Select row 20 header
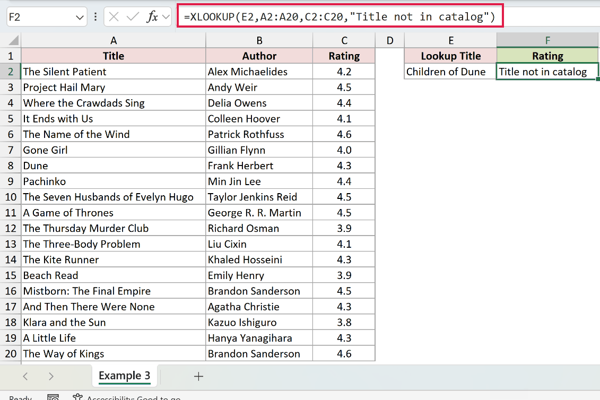The width and height of the screenshot is (600, 400). click(x=10, y=354)
